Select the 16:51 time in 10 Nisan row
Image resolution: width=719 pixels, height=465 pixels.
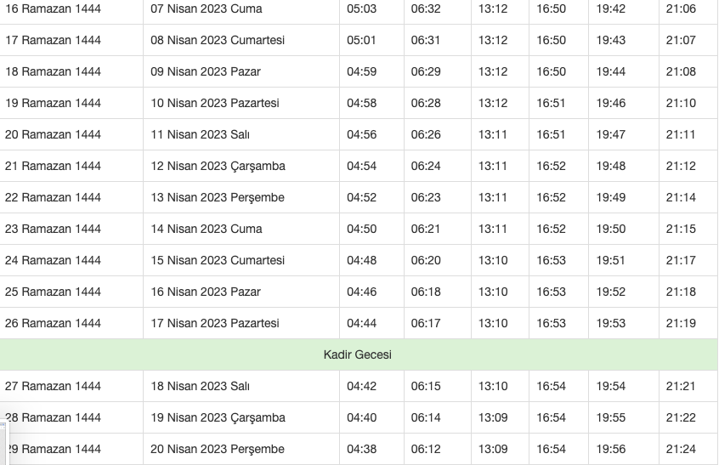(x=552, y=103)
